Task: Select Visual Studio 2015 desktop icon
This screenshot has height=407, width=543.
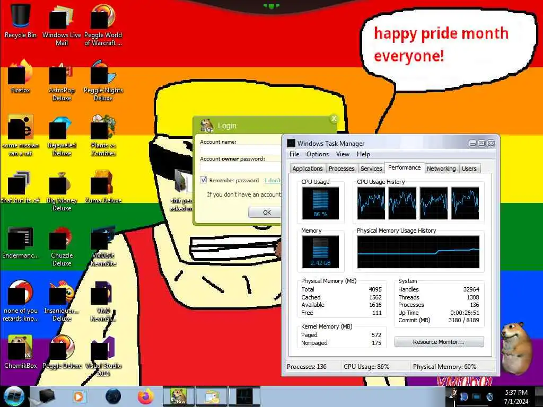Action: pyautogui.click(x=103, y=356)
